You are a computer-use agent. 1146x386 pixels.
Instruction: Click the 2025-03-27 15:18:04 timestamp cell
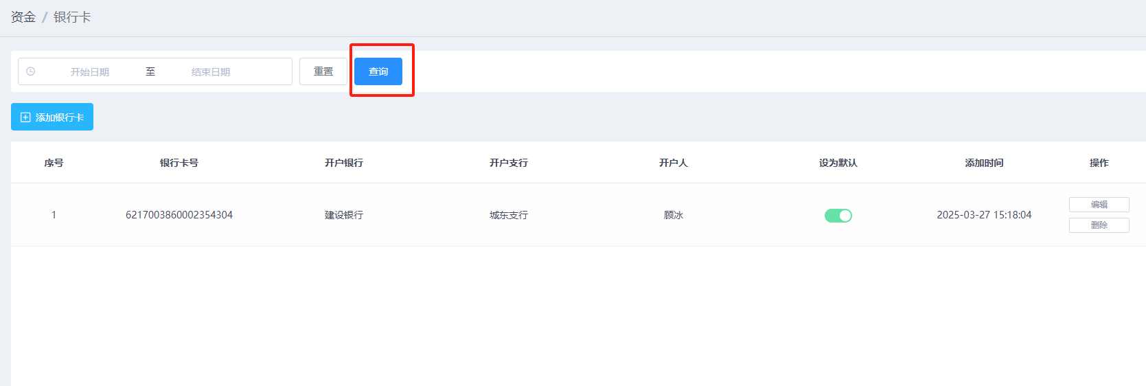(x=984, y=215)
